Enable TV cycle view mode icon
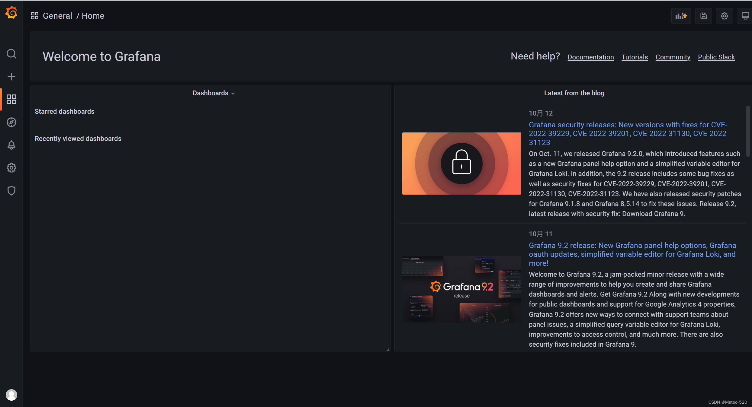The image size is (752, 407). (745, 16)
